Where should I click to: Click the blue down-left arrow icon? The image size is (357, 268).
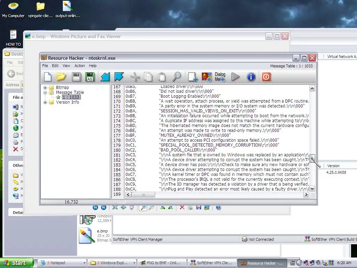(x=105, y=77)
